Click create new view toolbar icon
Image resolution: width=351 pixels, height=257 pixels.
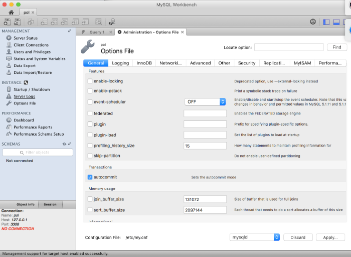click(x=65, y=21)
